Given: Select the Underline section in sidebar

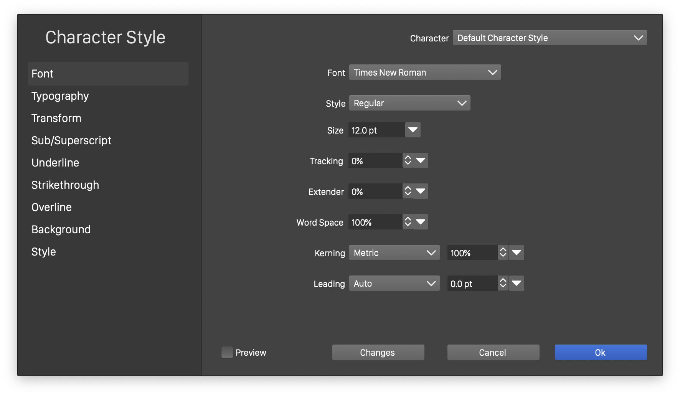Looking at the screenshot, I should [x=55, y=163].
